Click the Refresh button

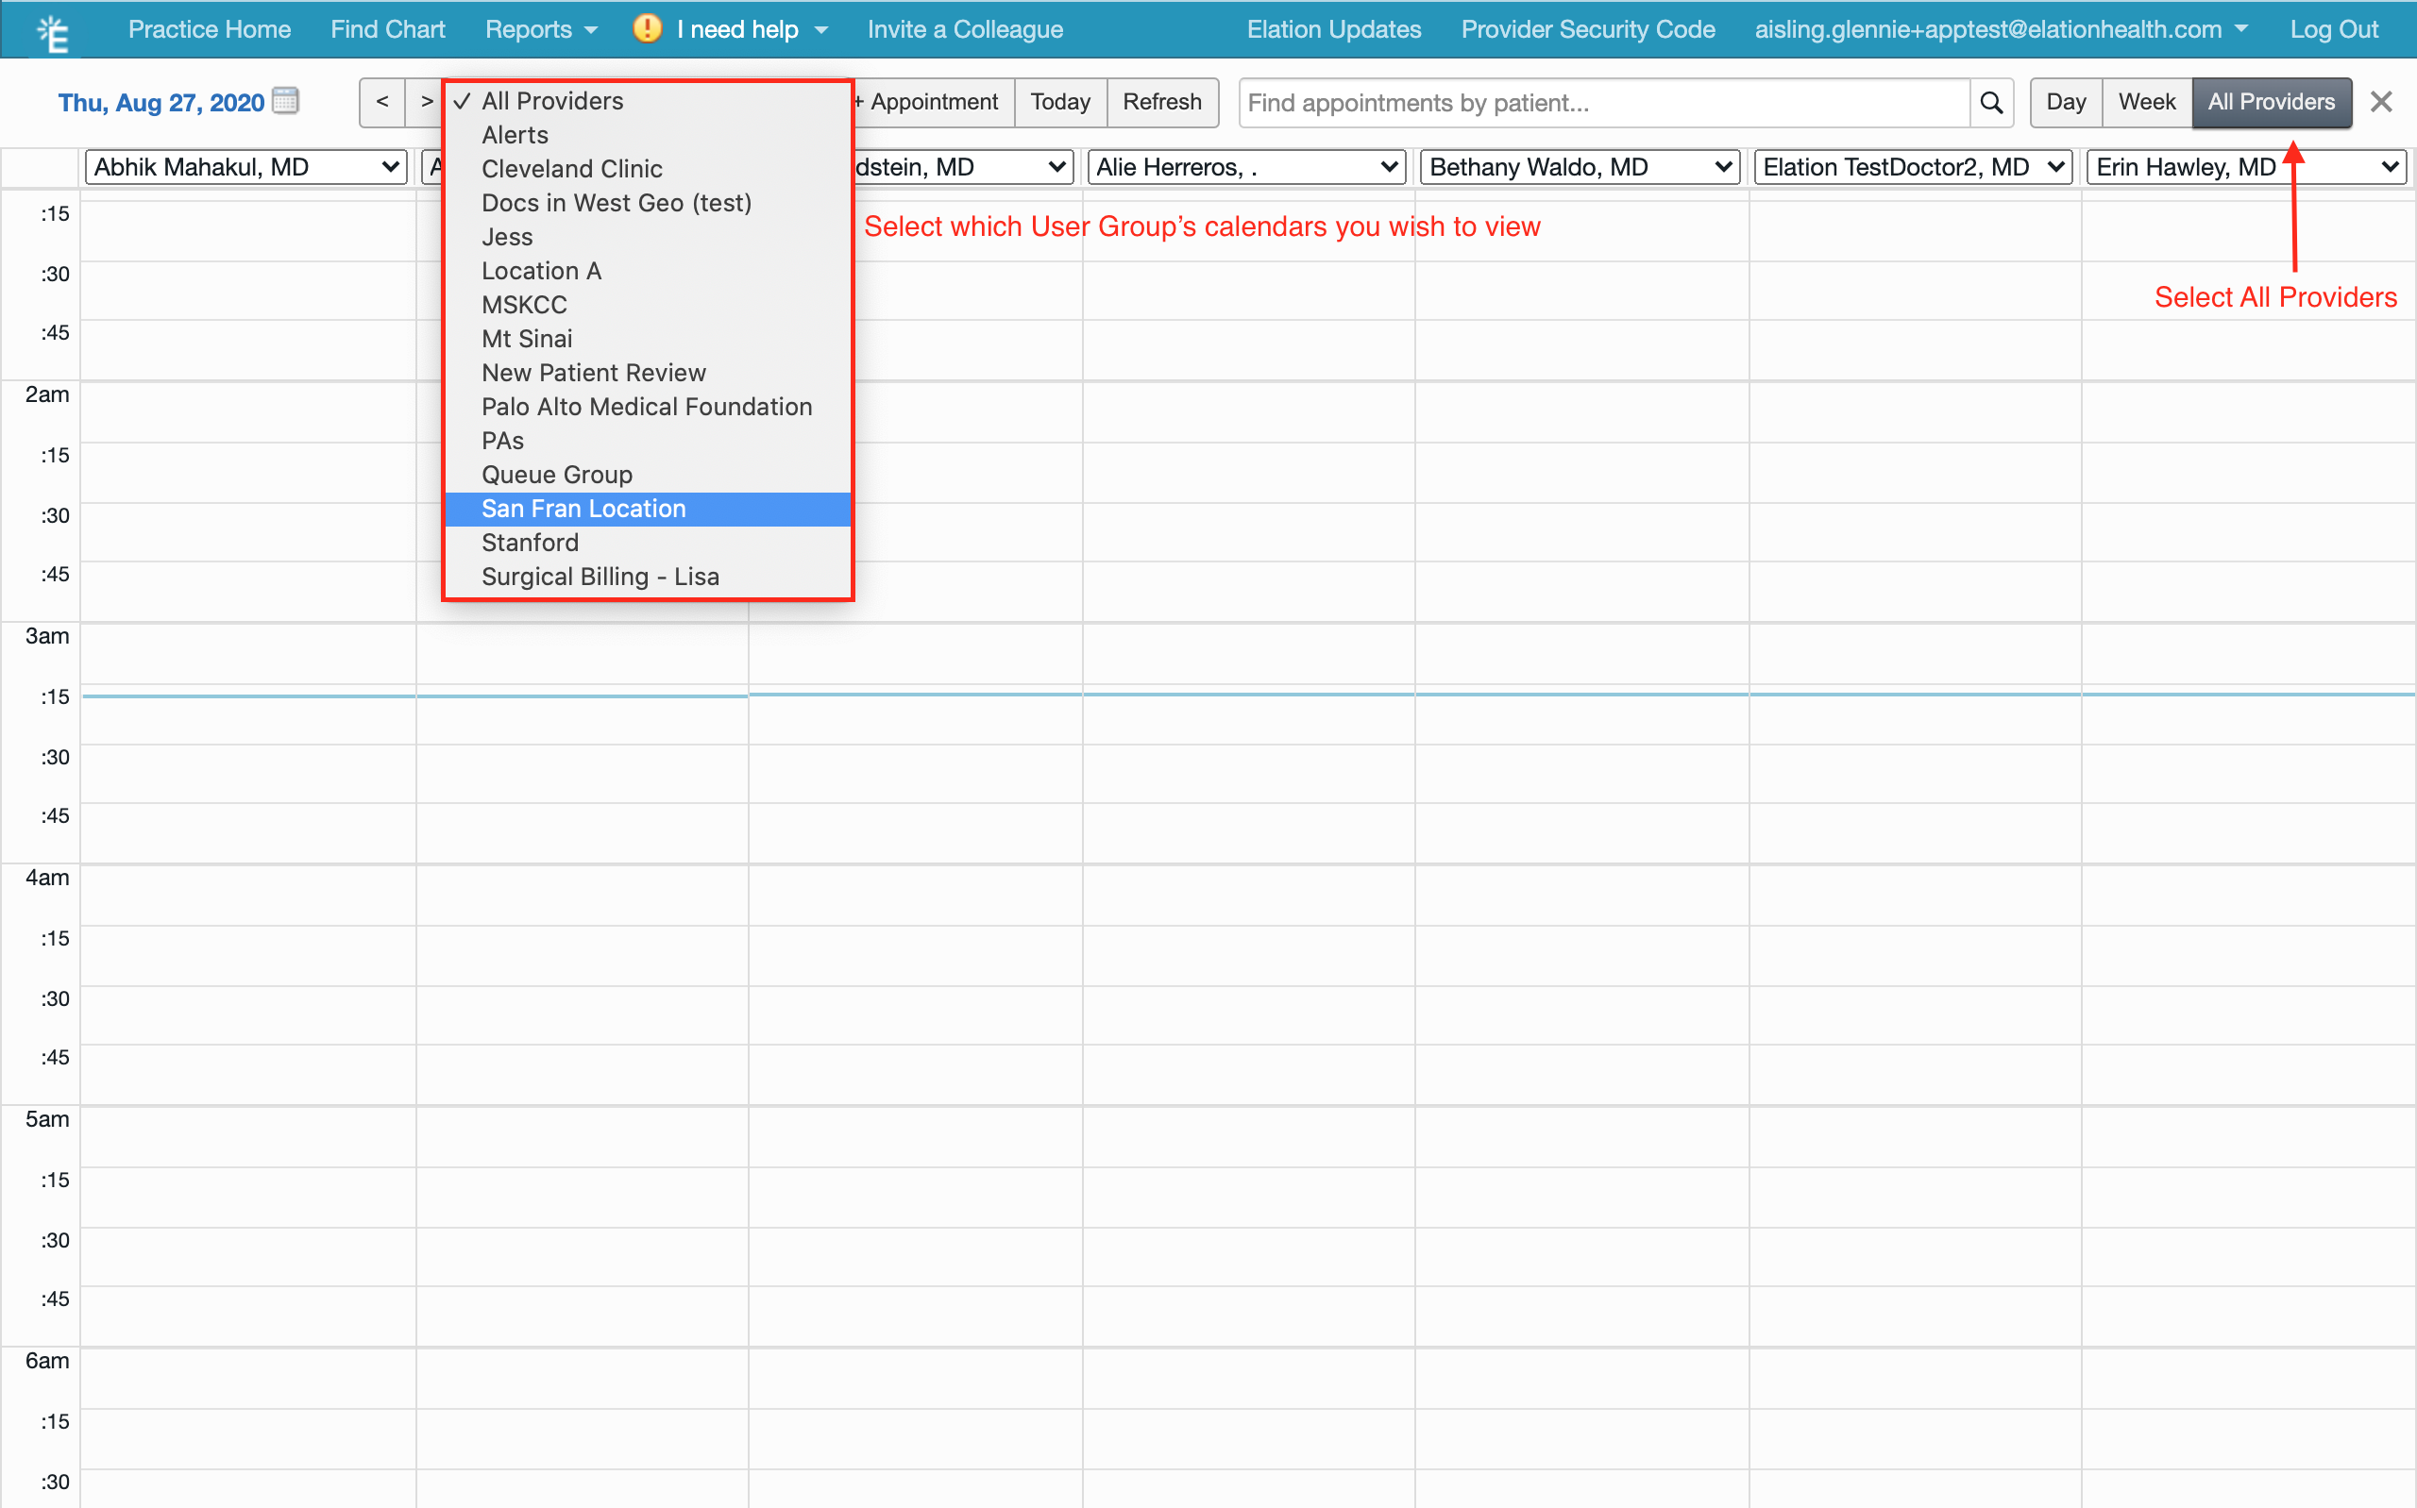click(x=1161, y=102)
